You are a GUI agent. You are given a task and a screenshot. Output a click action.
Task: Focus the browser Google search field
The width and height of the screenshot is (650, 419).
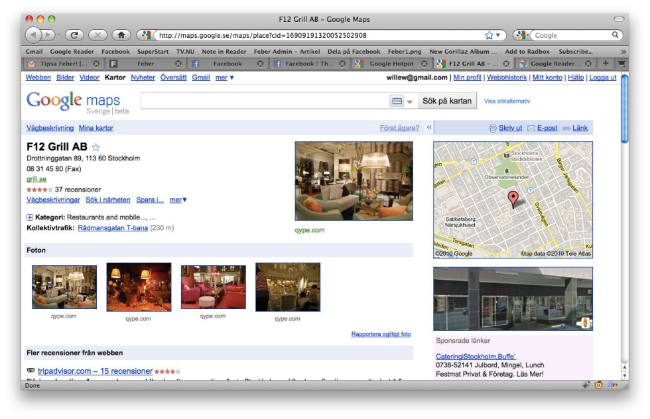[572, 35]
